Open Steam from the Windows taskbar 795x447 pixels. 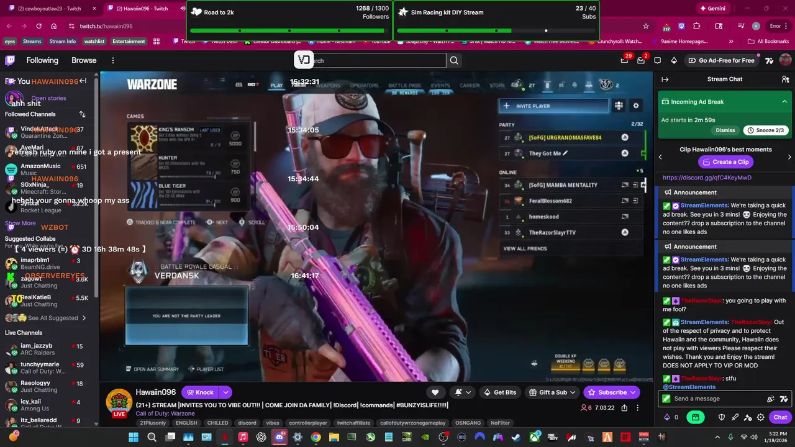(516, 437)
